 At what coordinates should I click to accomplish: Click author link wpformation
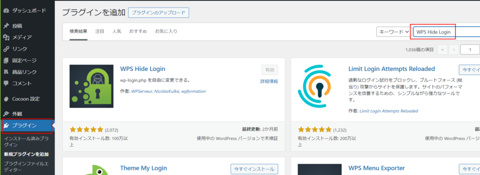click(x=194, y=91)
